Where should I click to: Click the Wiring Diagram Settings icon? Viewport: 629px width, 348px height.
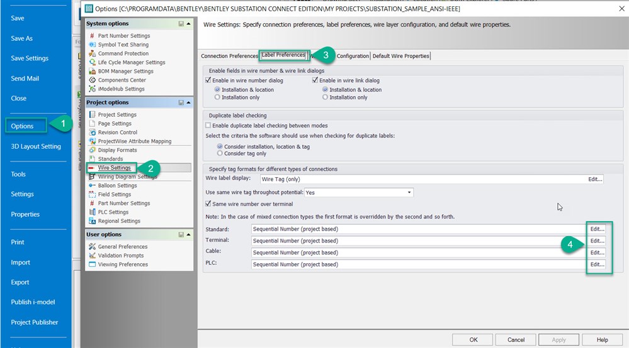point(92,177)
